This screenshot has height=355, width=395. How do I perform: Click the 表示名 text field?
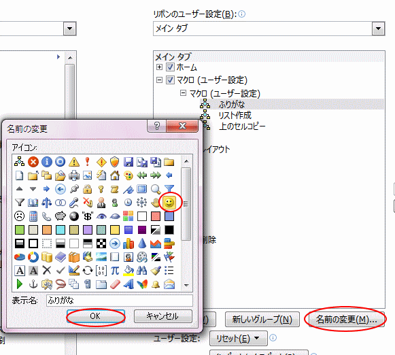pyautogui.click(x=120, y=301)
